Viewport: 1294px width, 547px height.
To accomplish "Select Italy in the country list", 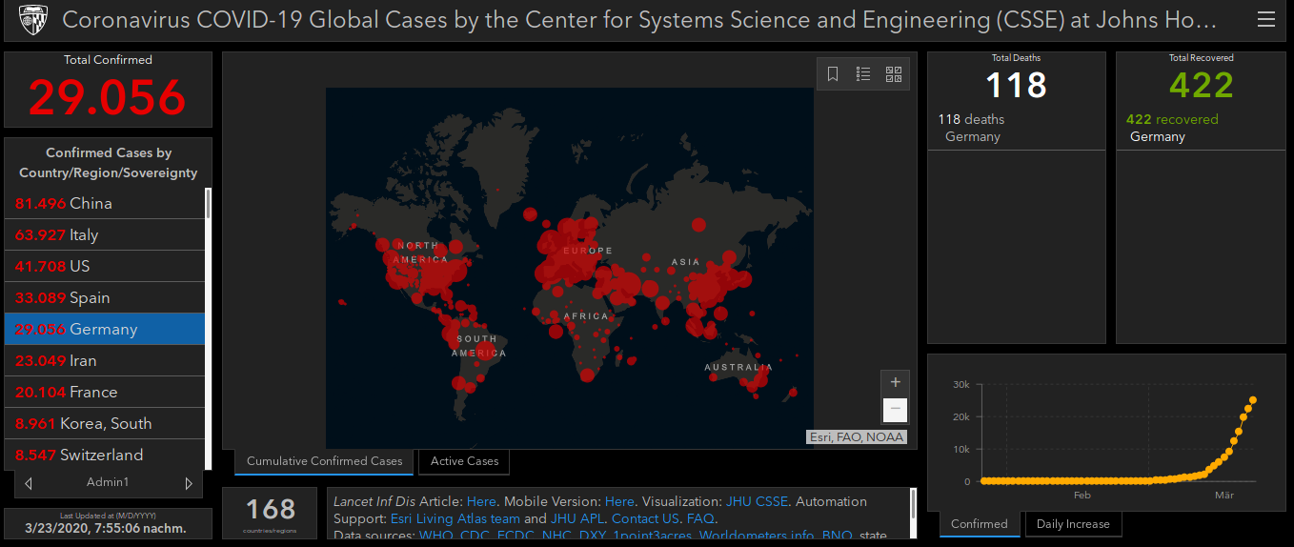I will [105, 234].
